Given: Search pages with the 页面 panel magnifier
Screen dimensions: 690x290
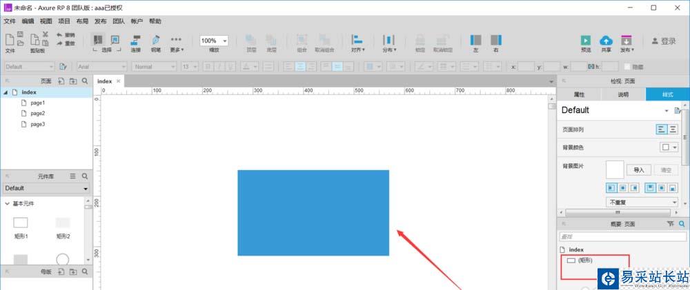Looking at the screenshot, I should [x=85, y=81].
